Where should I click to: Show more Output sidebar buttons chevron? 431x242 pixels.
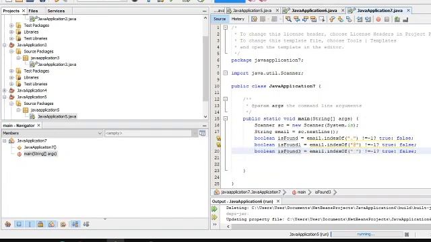[x=215, y=224]
